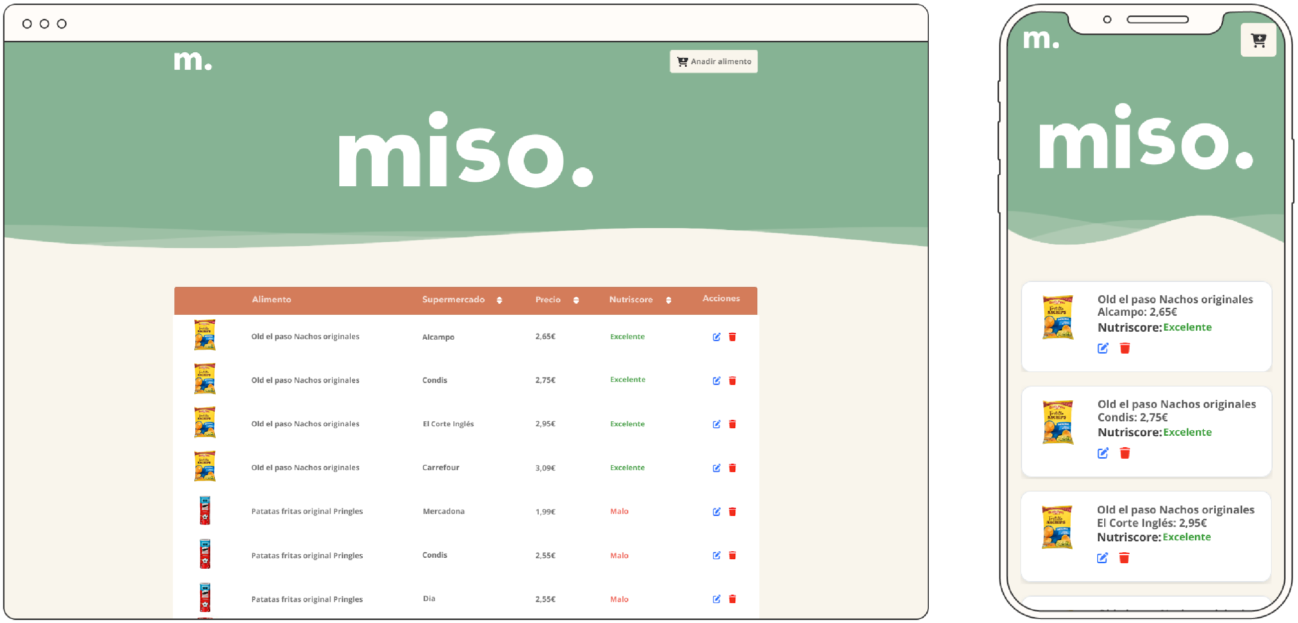Select Pringles thumbnail in Mercadona row
This screenshot has width=1298, height=623.
pyautogui.click(x=205, y=510)
